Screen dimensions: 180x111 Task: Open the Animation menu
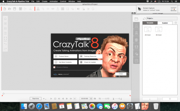pos(54,1)
